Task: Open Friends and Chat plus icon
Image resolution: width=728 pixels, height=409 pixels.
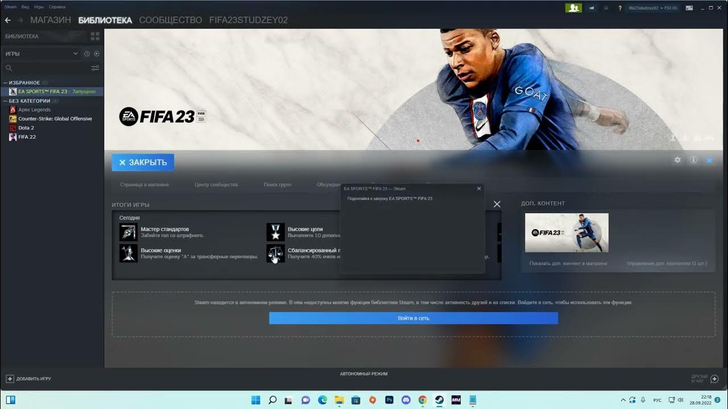Action: [x=715, y=379]
